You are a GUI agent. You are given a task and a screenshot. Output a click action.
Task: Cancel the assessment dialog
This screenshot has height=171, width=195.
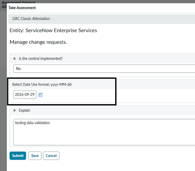[x=51, y=156]
